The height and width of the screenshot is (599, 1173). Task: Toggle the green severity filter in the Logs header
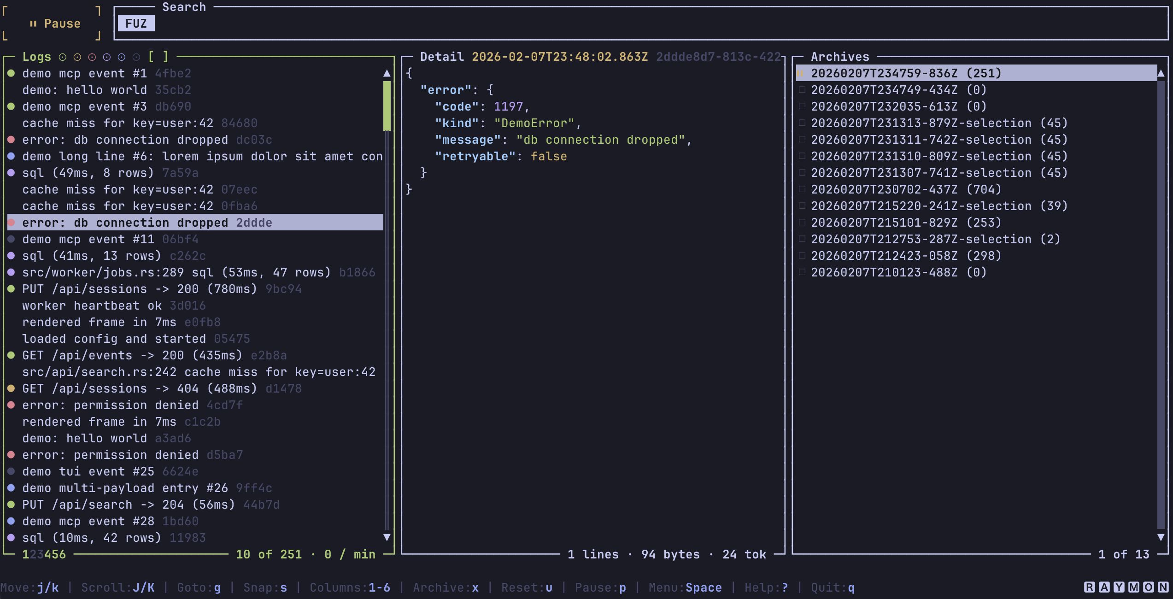pos(63,57)
